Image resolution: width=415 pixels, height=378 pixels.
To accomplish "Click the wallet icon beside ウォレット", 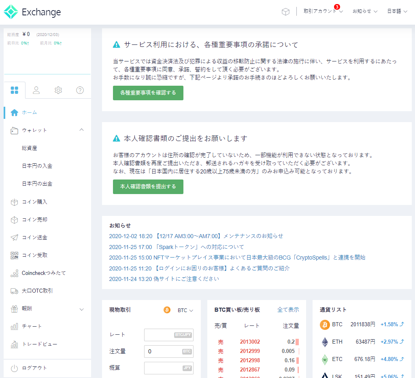I will pos(14,131).
